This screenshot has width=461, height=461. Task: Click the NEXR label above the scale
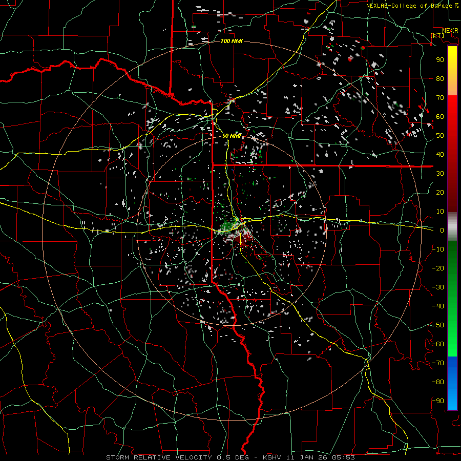[450, 31]
